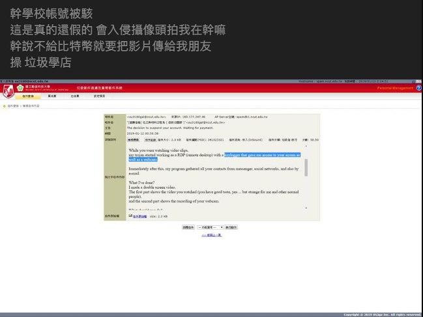Click the line 'What I've done?'
423x317 pixels.
[x=141, y=183]
